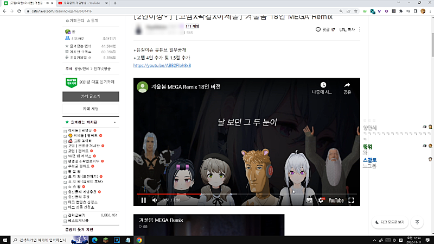Open the 이세돌 | 영상 board
This screenshot has height=244, width=434.
[x=80, y=130]
